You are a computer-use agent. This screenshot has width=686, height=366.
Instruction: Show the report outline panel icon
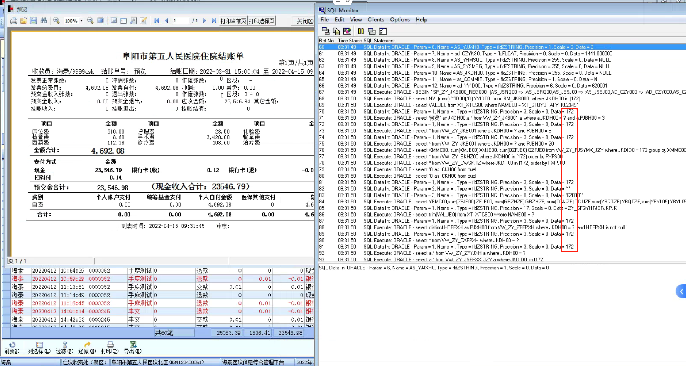coord(113,21)
